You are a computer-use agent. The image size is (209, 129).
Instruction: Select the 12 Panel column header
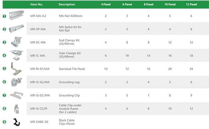[191, 5]
